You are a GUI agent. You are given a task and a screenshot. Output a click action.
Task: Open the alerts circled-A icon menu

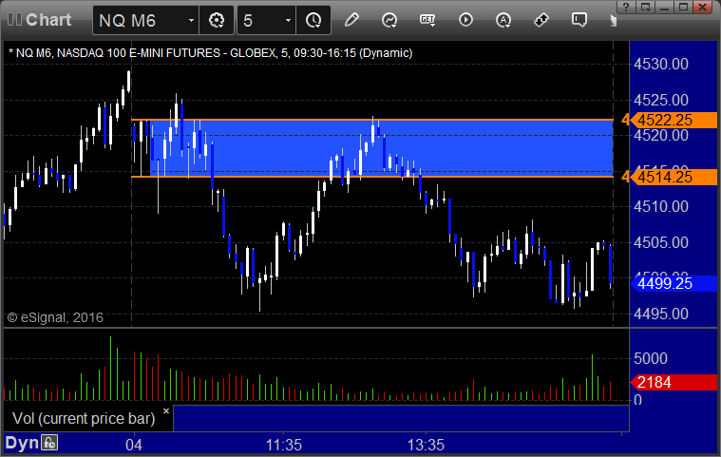point(503,20)
